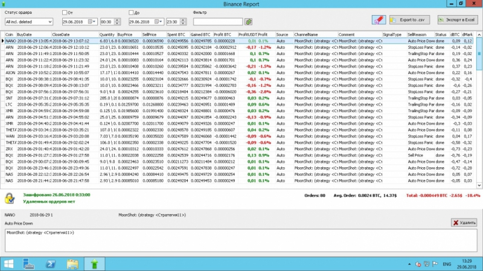
Task: Click the ENG language indicator
Action: [447, 264]
